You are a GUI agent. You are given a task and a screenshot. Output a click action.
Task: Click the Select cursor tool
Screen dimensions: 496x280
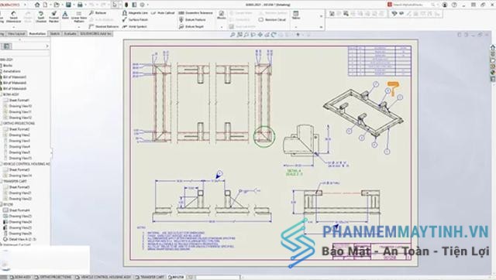pyautogui.click(x=115, y=5)
